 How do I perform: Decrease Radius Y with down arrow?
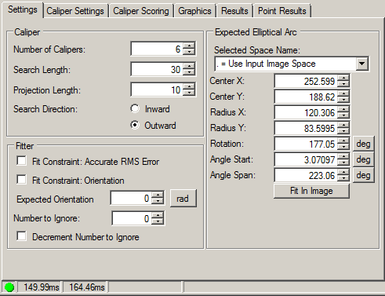click(343, 131)
